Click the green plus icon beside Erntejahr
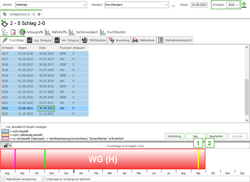Image resolution: width=250 pixels, height=182 pixels. point(244,5)
